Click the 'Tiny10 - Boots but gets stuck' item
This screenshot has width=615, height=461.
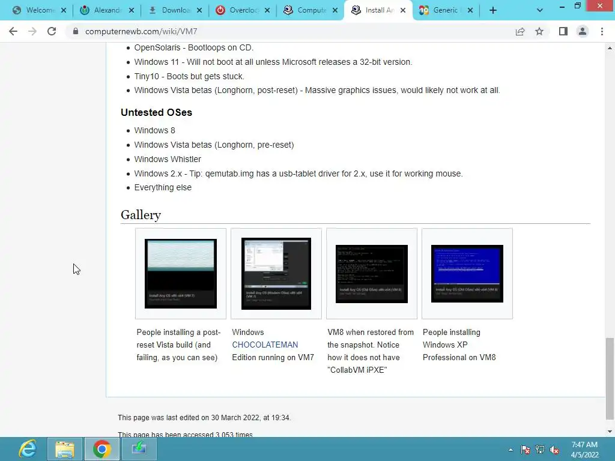tap(189, 76)
